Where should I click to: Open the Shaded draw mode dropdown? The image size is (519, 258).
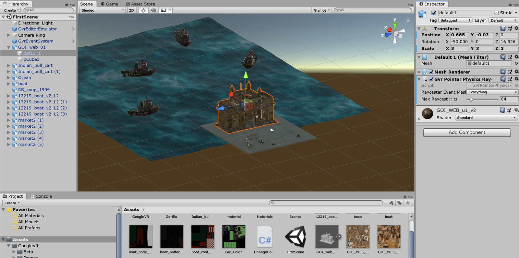coord(103,10)
